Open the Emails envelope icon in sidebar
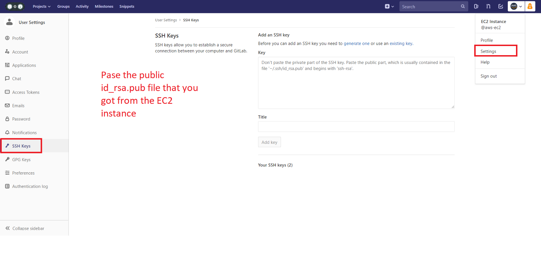Viewport: 541px width, 268px height. tap(7, 106)
